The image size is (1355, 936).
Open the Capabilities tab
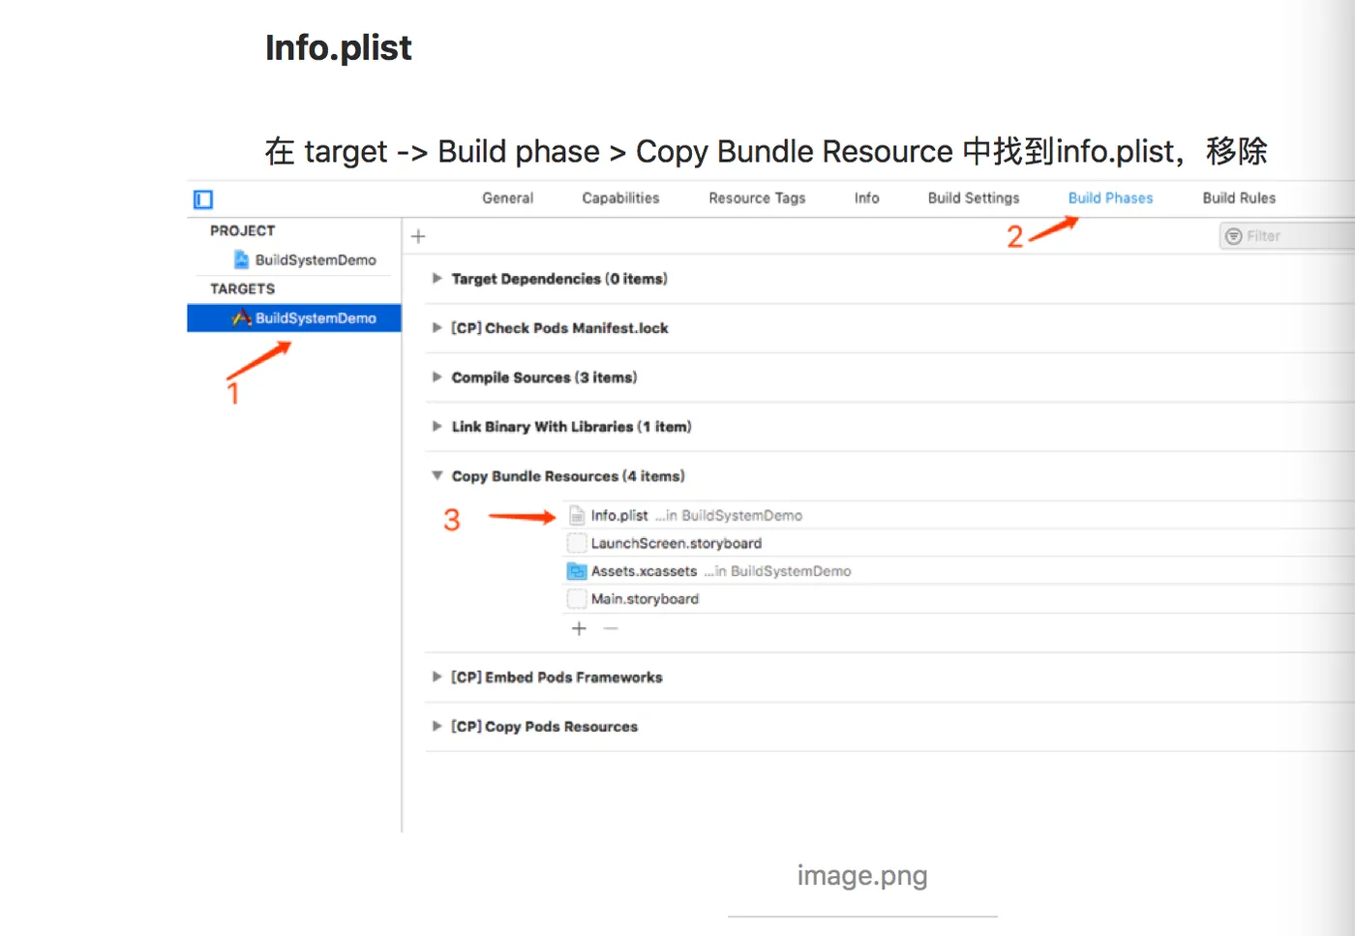click(x=620, y=197)
